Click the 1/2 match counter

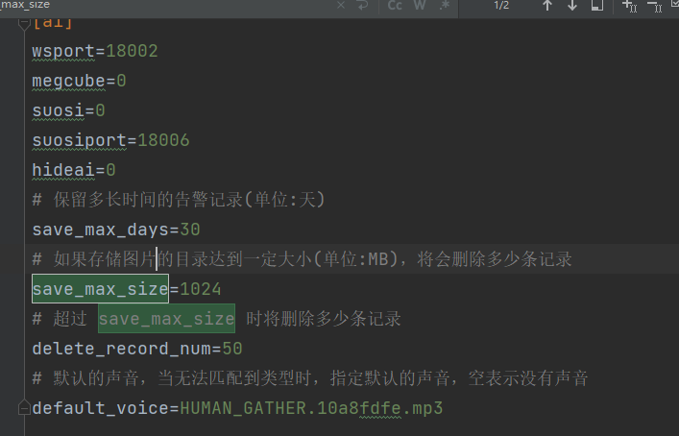coord(501,5)
